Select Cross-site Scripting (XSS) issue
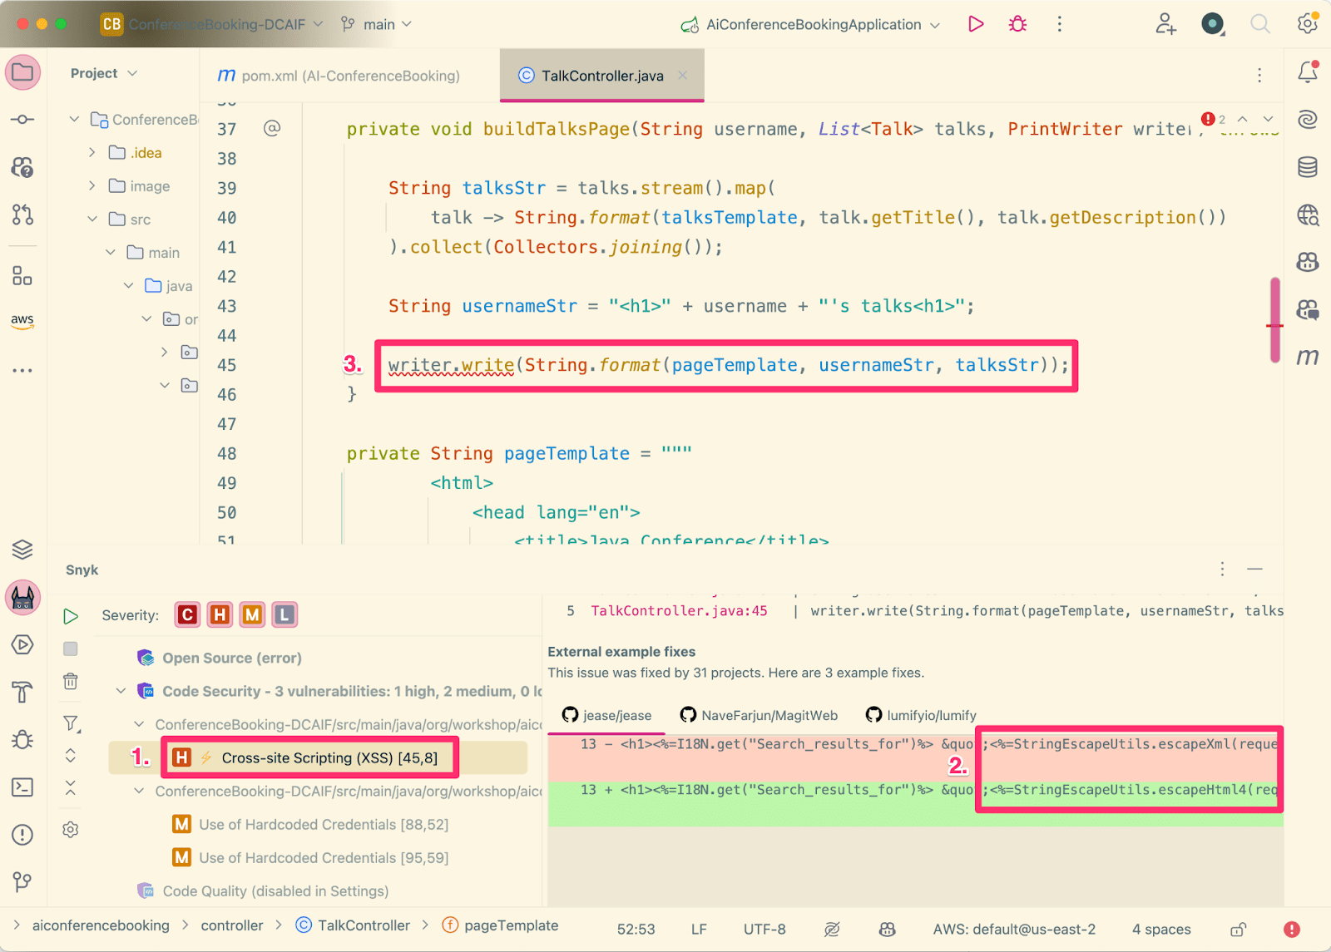 click(318, 757)
